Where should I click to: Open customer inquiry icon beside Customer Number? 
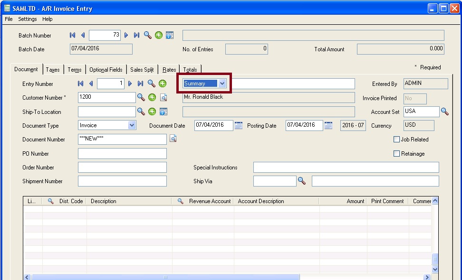tap(164, 97)
